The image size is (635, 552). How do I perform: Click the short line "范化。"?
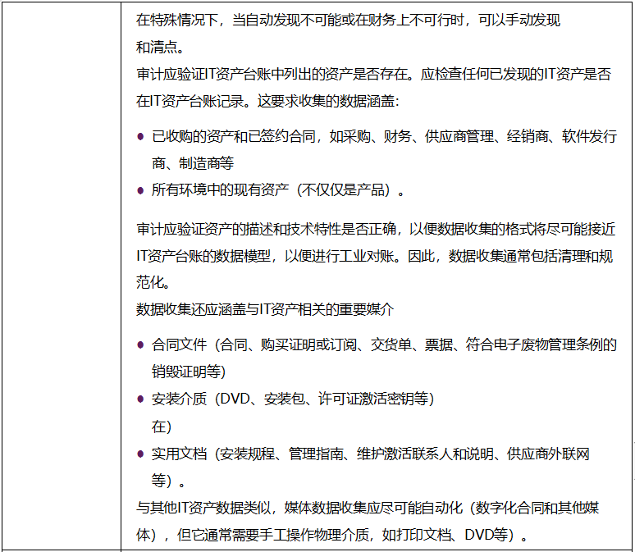(153, 283)
